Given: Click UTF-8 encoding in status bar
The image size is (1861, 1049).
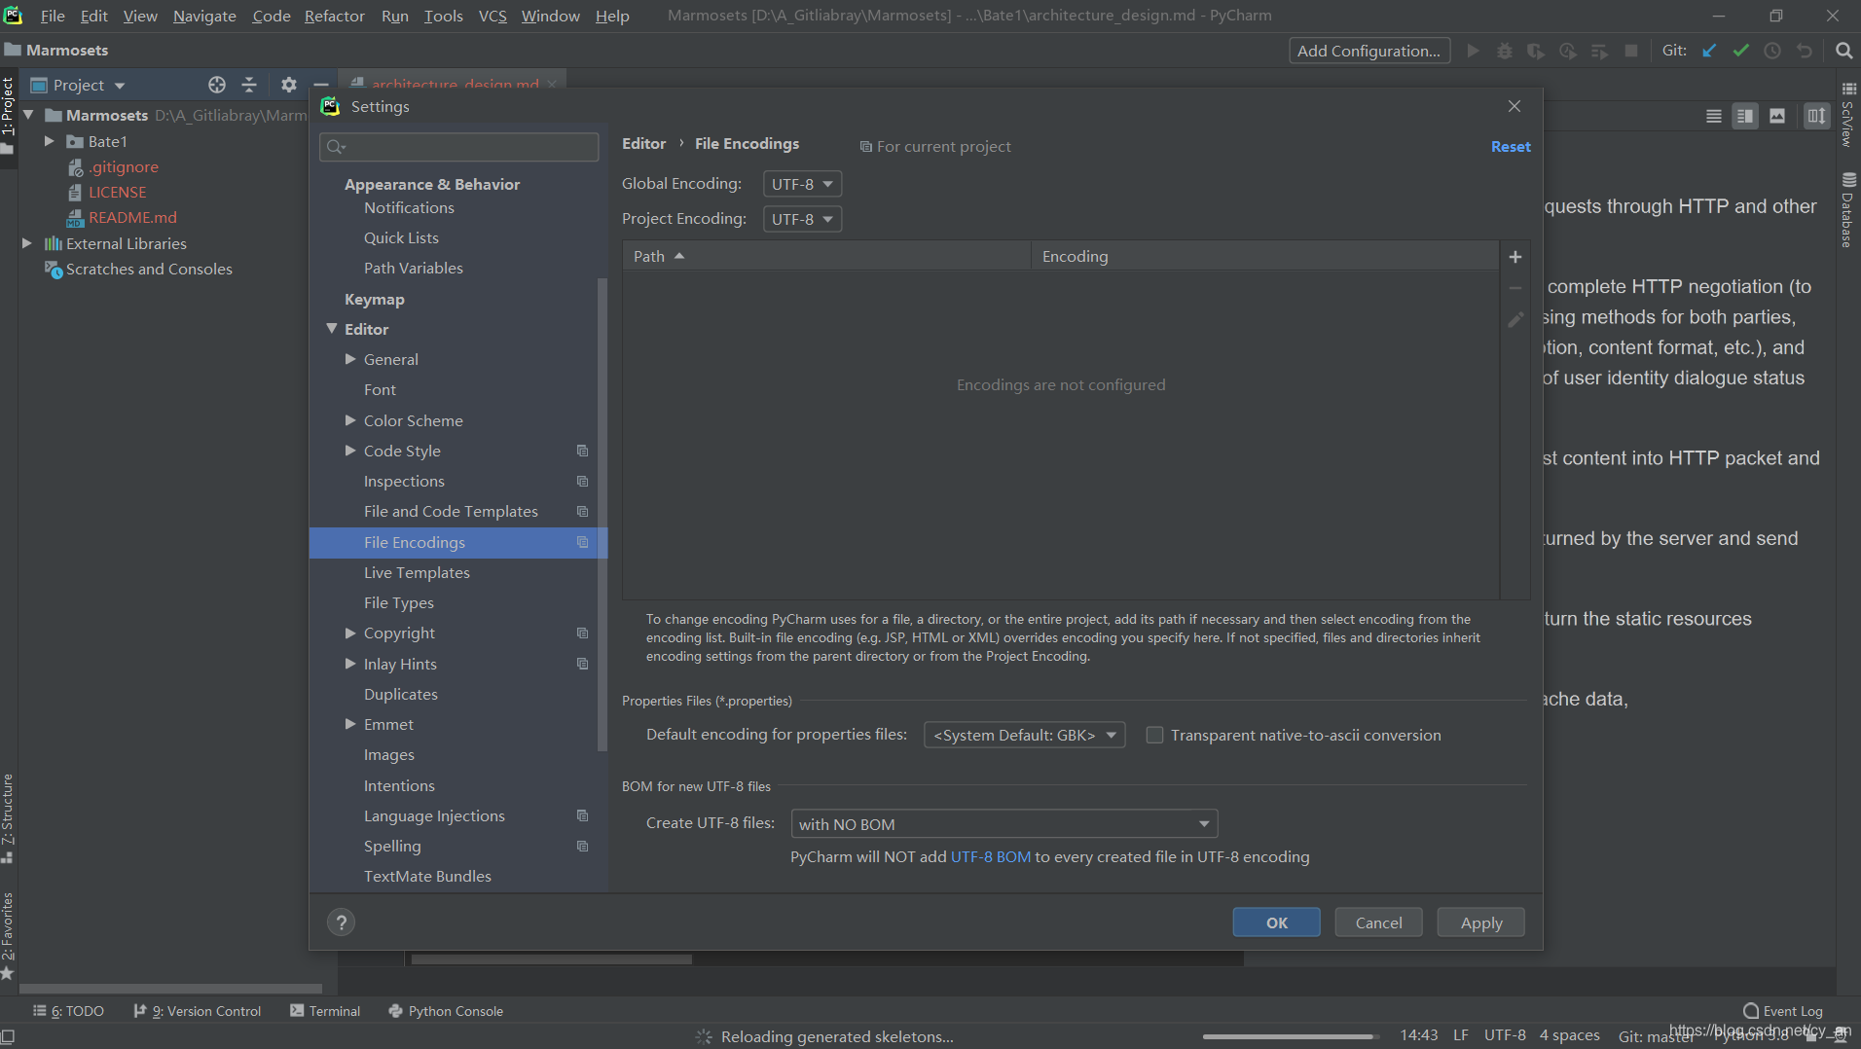Looking at the screenshot, I should (1505, 1035).
